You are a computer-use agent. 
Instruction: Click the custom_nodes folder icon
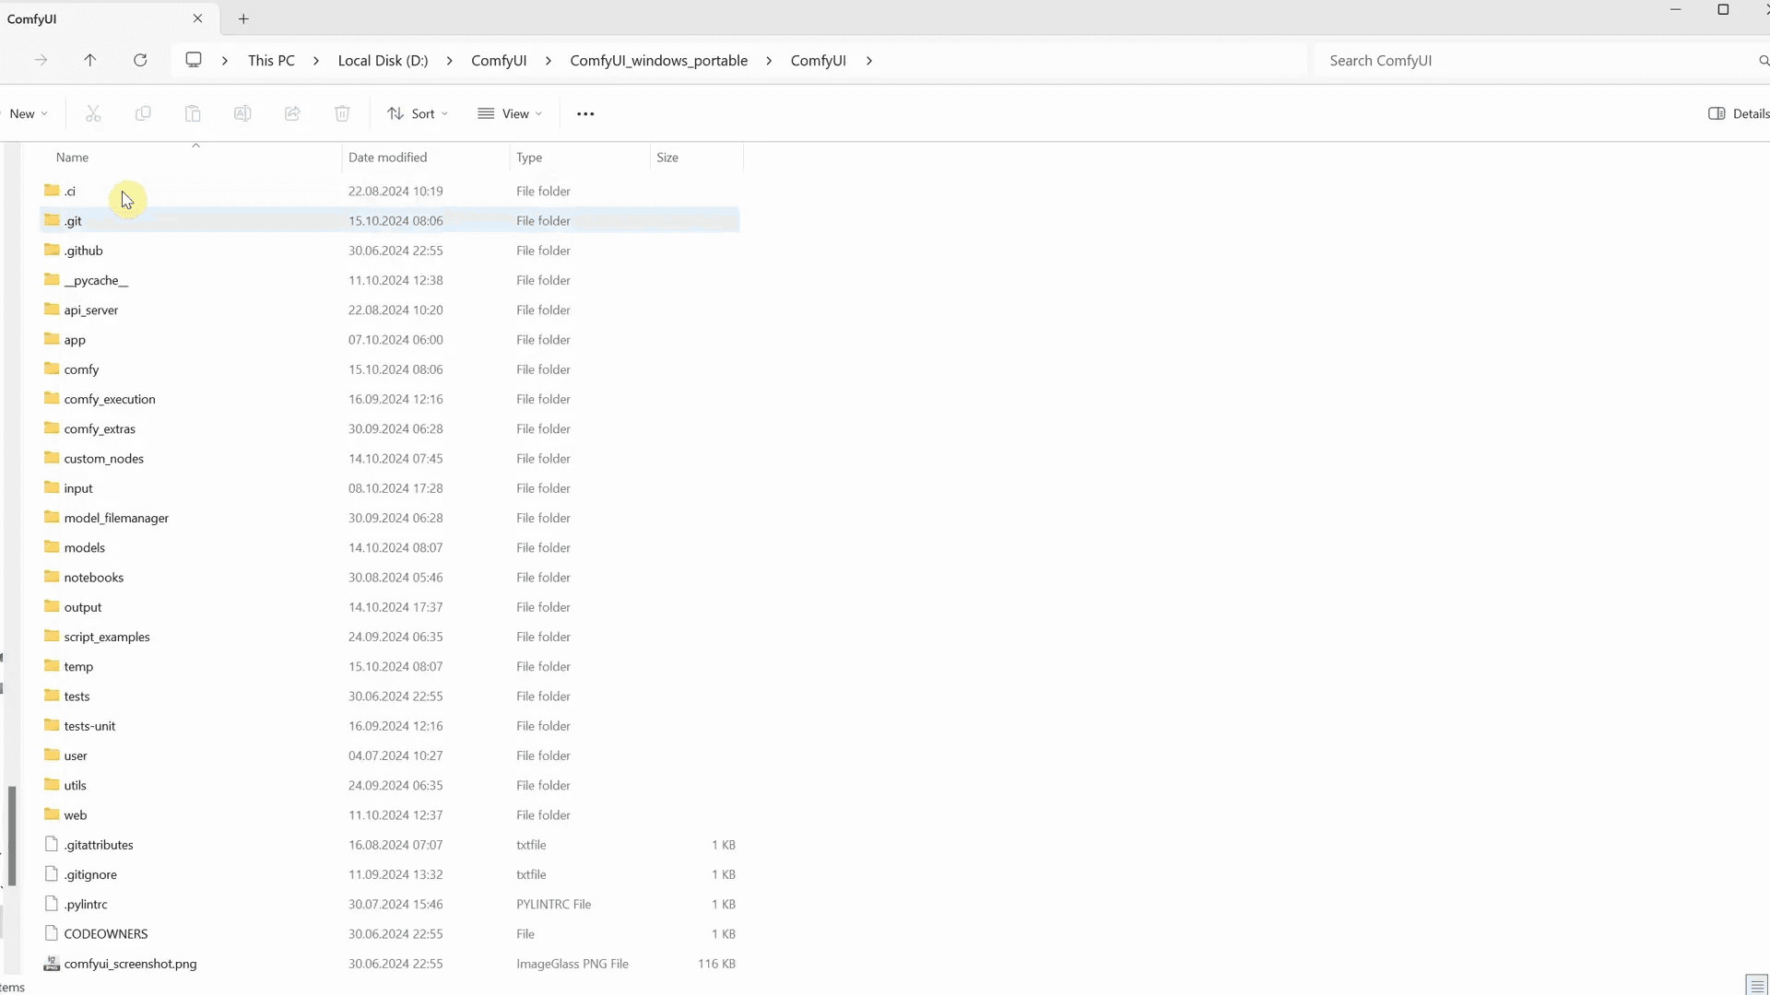[x=52, y=458]
